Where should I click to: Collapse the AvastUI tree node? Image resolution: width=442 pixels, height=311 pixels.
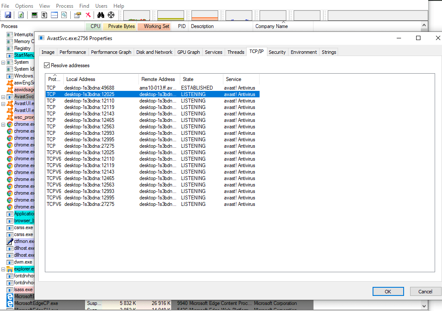coord(3,104)
